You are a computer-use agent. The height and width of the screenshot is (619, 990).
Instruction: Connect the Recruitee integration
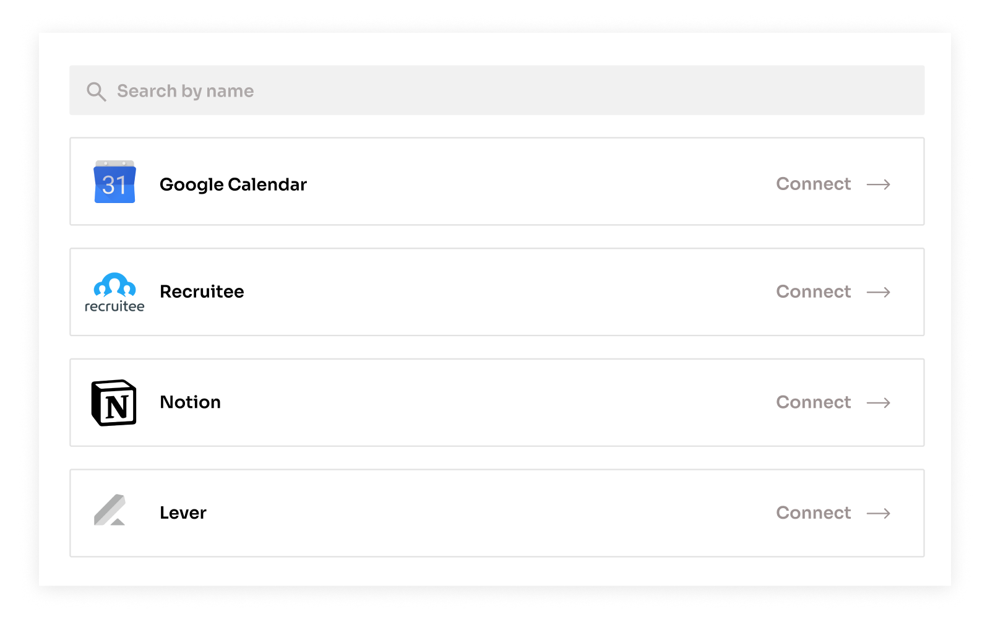[814, 292]
